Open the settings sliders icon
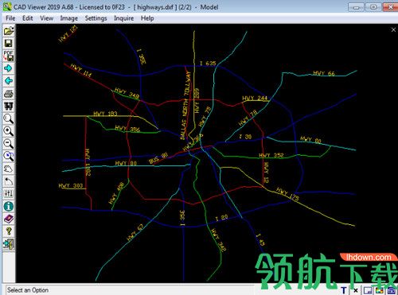The height and width of the screenshot is (295, 398). click(x=9, y=194)
